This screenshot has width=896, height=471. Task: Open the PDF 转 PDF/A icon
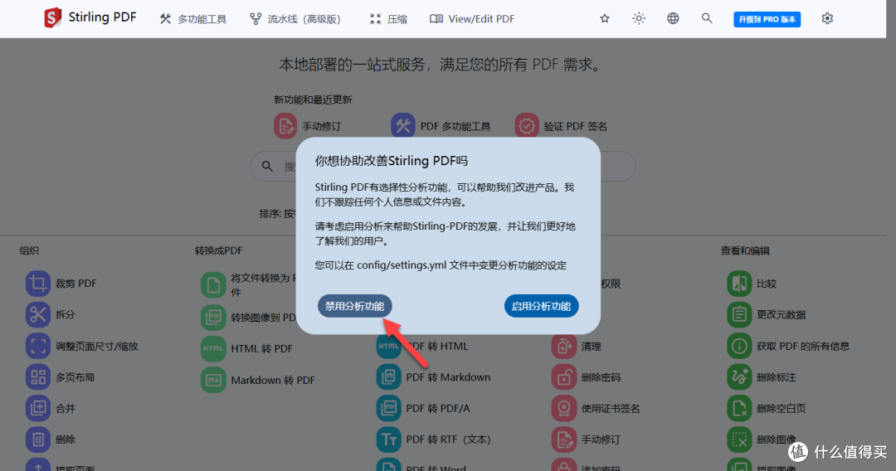click(x=388, y=408)
